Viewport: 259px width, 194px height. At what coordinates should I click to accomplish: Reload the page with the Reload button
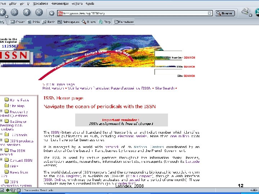tap(27, 12)
